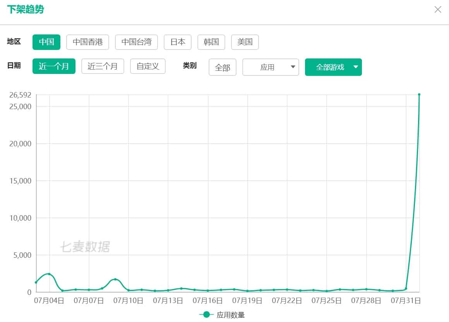Select 中国 region option
This screenshot has width=449, height=322.
46,42
